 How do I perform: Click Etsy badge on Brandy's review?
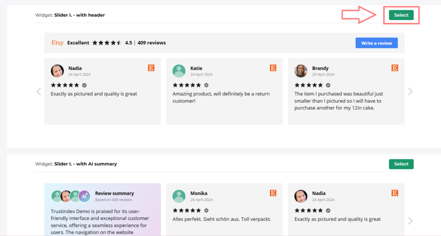[395, 68]
